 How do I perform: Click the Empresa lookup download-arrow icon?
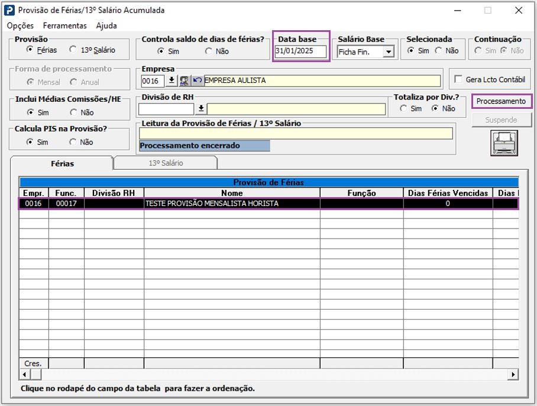pyautogui.click(x=172, y=80)
